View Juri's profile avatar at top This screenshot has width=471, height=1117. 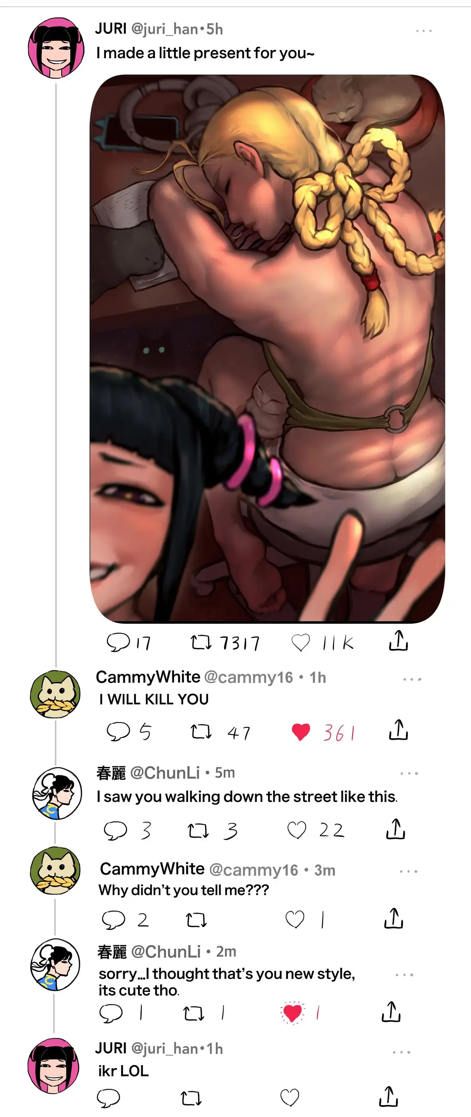56,48
